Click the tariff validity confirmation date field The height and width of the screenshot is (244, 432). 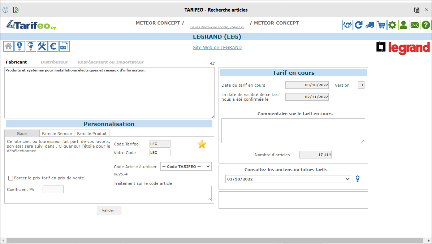307,97
